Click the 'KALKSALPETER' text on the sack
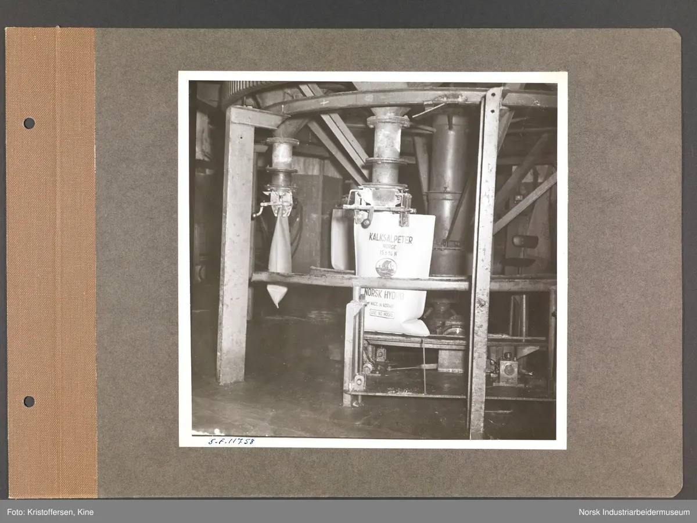 pyautogui.click(x=391, y=237)
